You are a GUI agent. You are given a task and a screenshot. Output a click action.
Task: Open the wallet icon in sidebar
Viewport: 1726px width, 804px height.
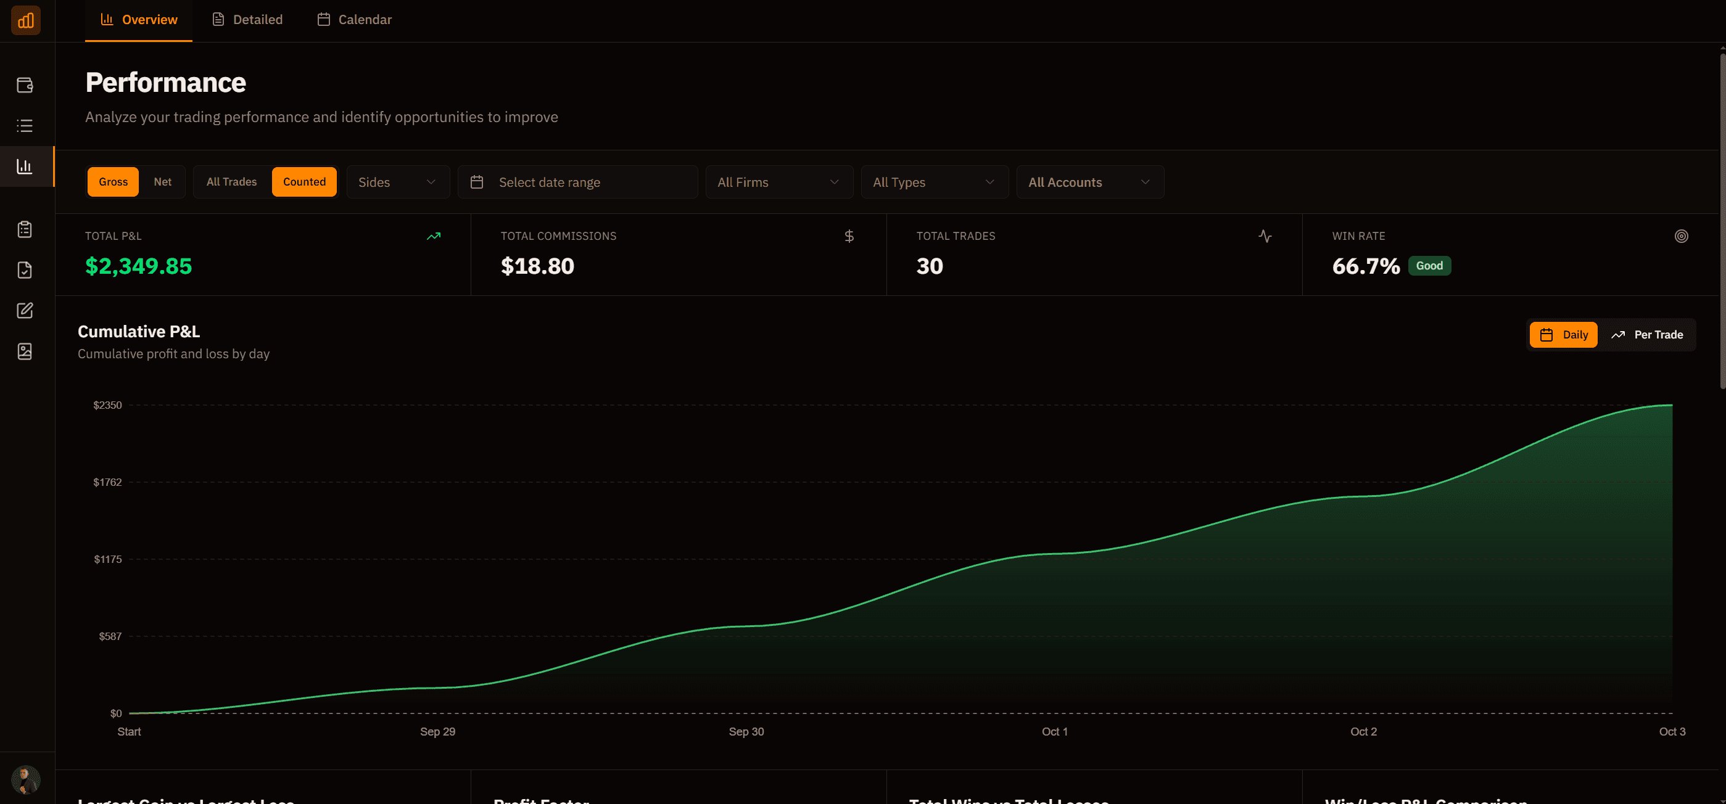25,85
